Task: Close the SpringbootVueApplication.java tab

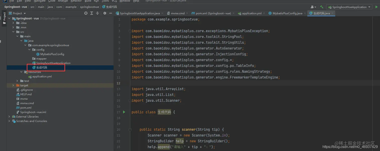Action: click(x=162, y=13)
